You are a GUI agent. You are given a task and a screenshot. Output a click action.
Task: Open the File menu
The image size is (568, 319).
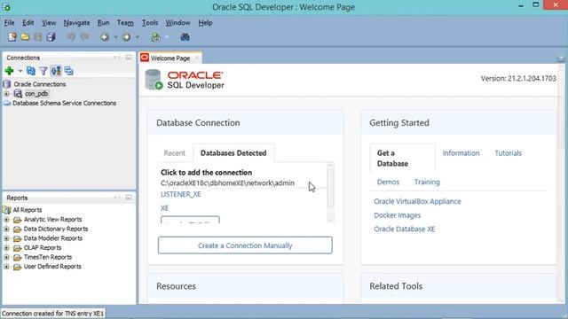[x=9, y=23]
